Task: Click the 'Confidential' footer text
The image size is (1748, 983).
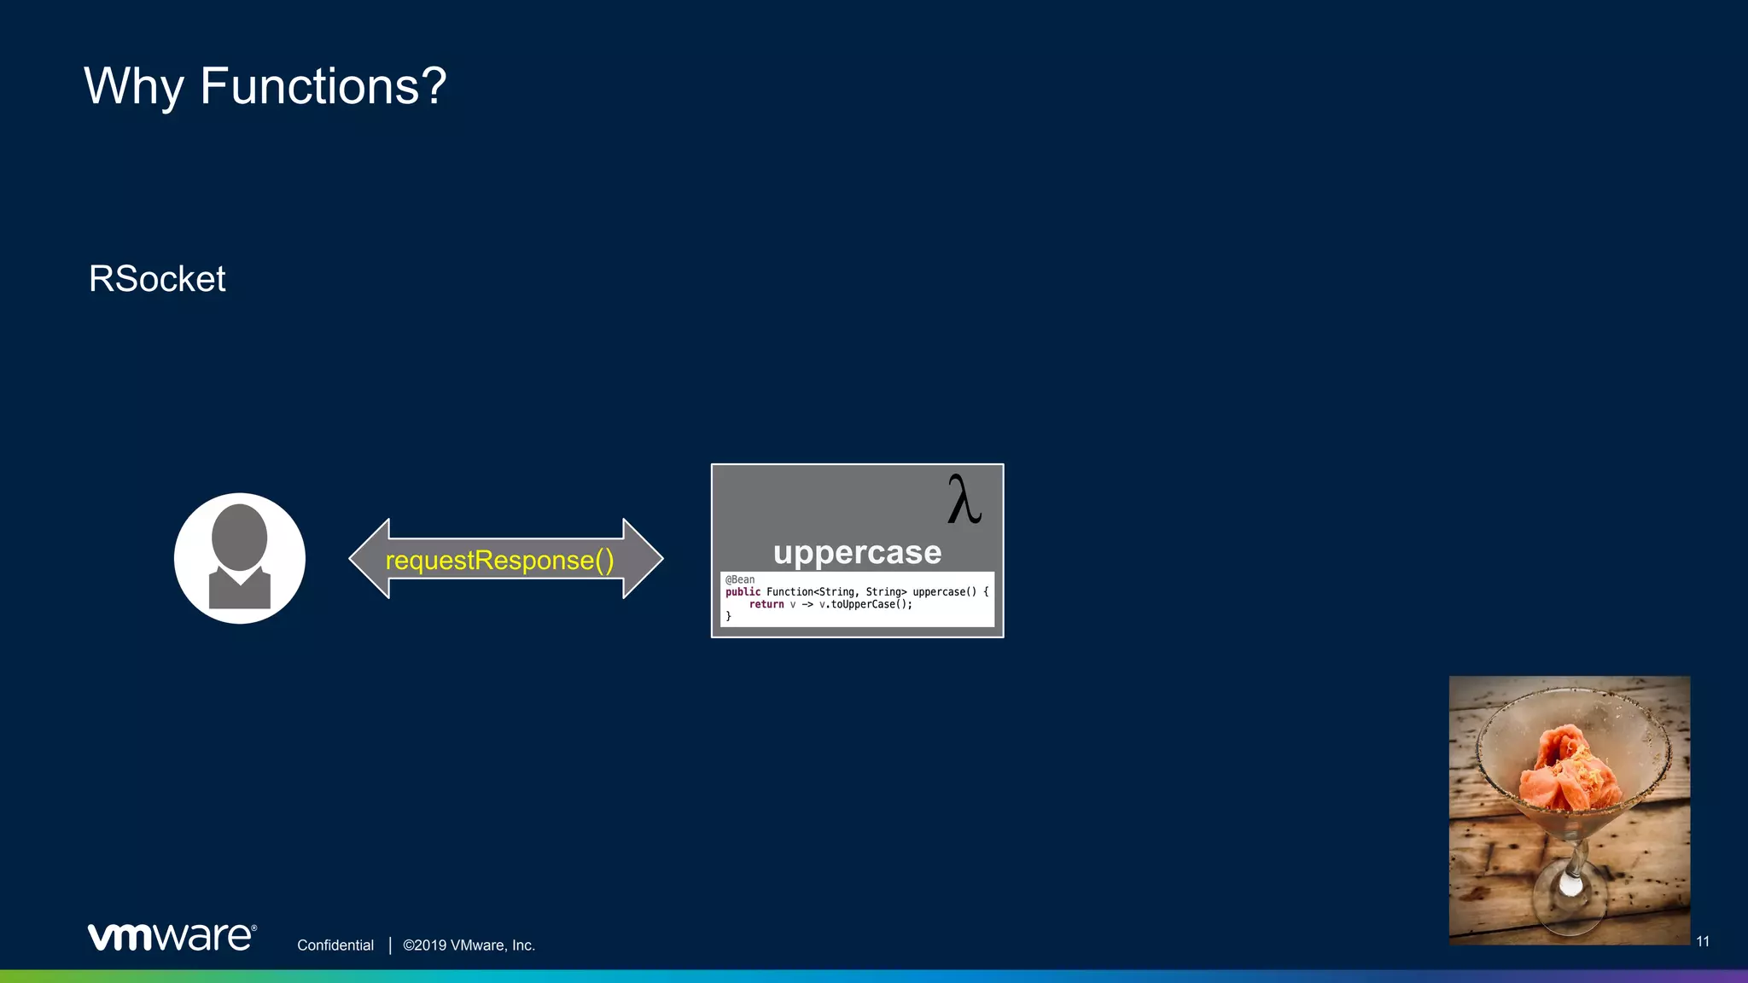Action: pos(335,945)
